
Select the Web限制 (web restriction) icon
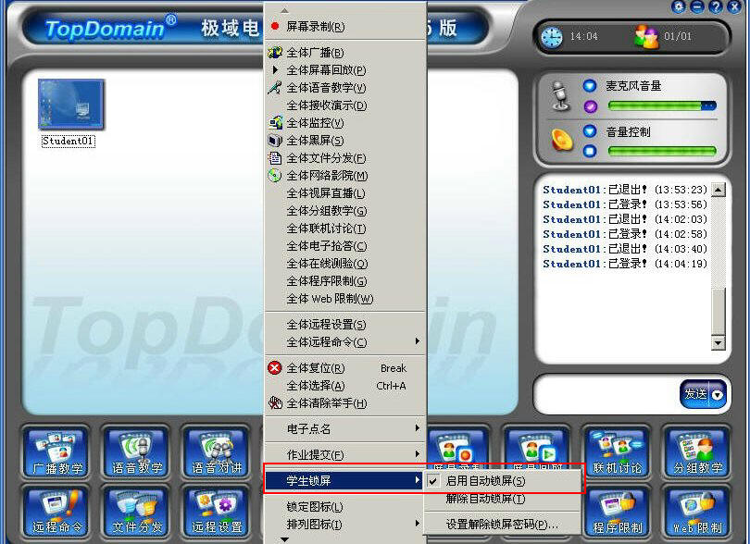pyautogui.click(x=696, y=510)
